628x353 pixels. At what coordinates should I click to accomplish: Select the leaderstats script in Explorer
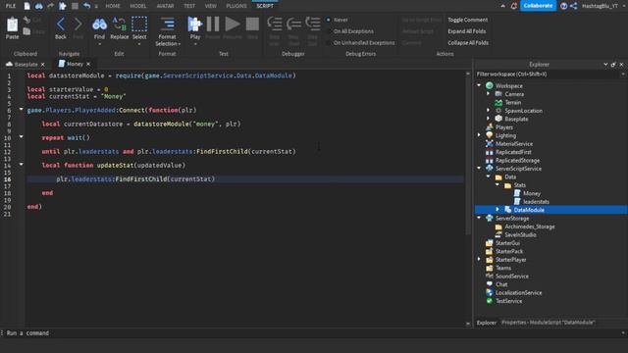pyautogui.click(x=536, y=202)
